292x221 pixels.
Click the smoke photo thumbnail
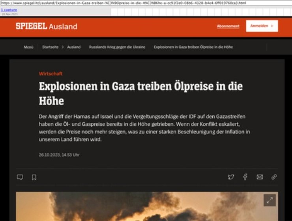147,206
